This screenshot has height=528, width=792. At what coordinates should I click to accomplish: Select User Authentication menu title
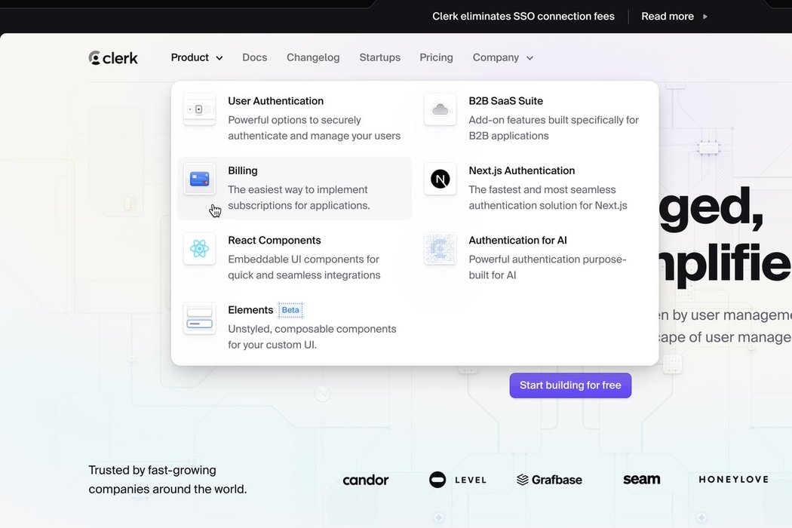tap(276, 101)
